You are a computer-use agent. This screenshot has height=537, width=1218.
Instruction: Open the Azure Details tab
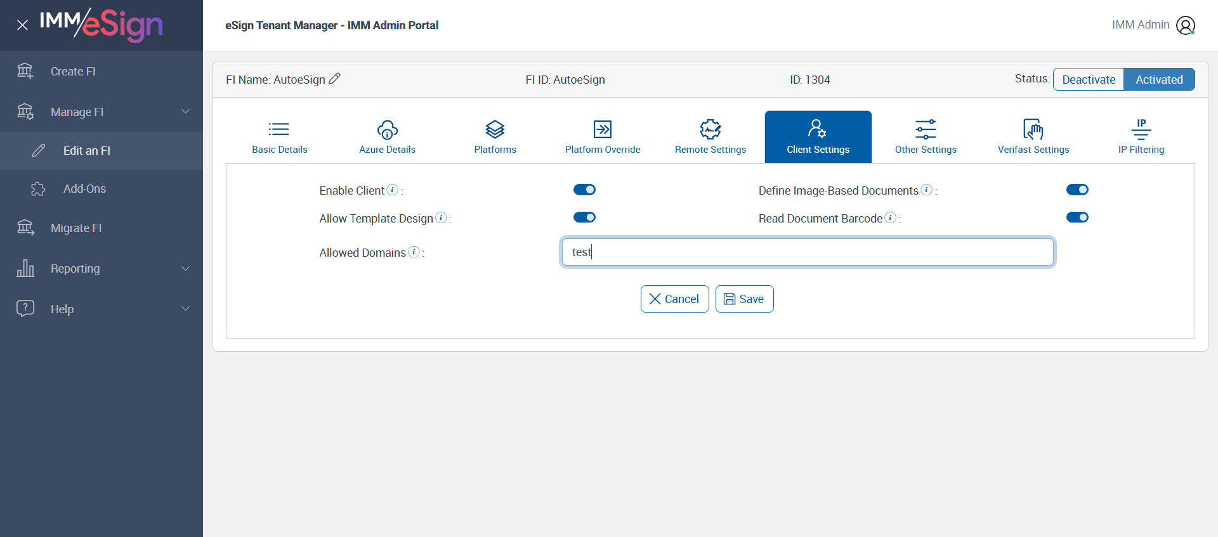tap(387, 137)
